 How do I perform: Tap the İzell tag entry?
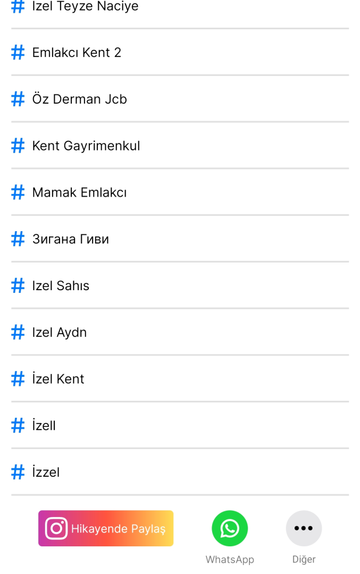point(44,426)
